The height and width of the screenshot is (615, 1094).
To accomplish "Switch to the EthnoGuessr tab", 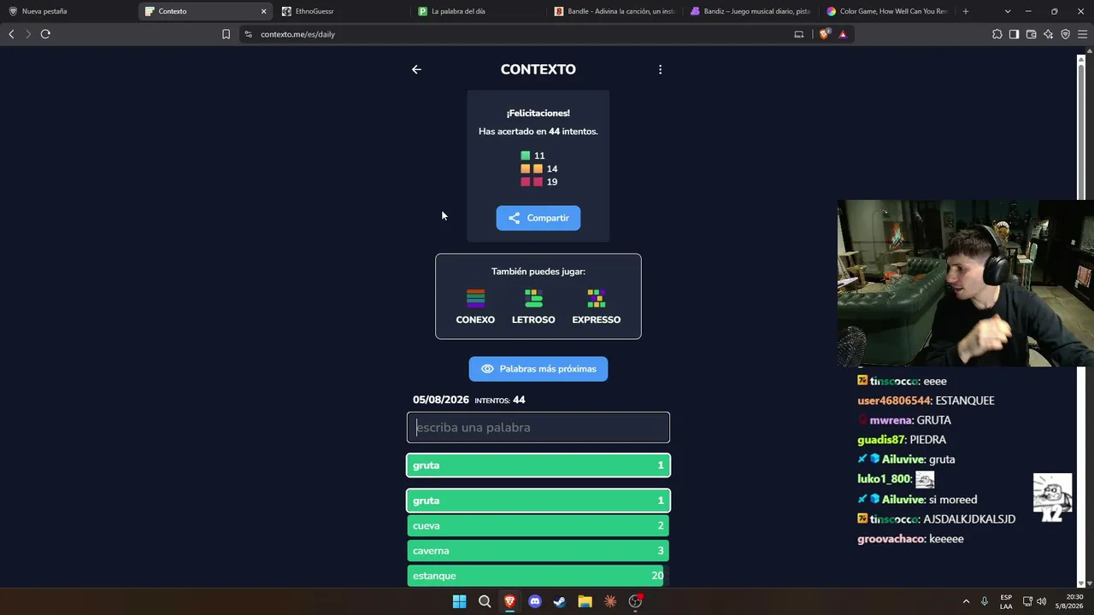I will [342, 11].
